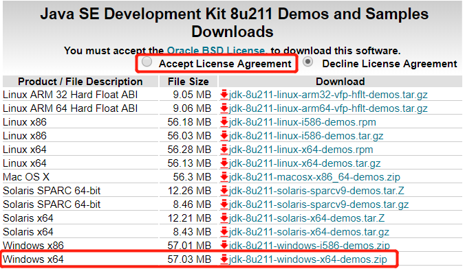Download jdk-8u211-linux-x64-demos.rpm file

[x=301, y=150]
